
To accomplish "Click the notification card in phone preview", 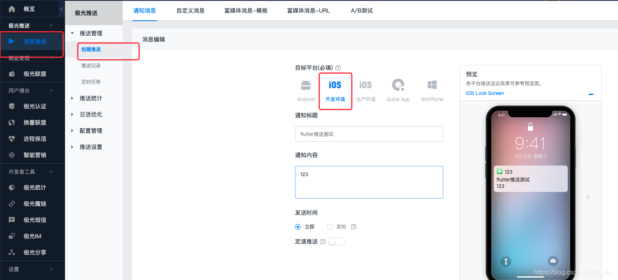I will [531, 179].
